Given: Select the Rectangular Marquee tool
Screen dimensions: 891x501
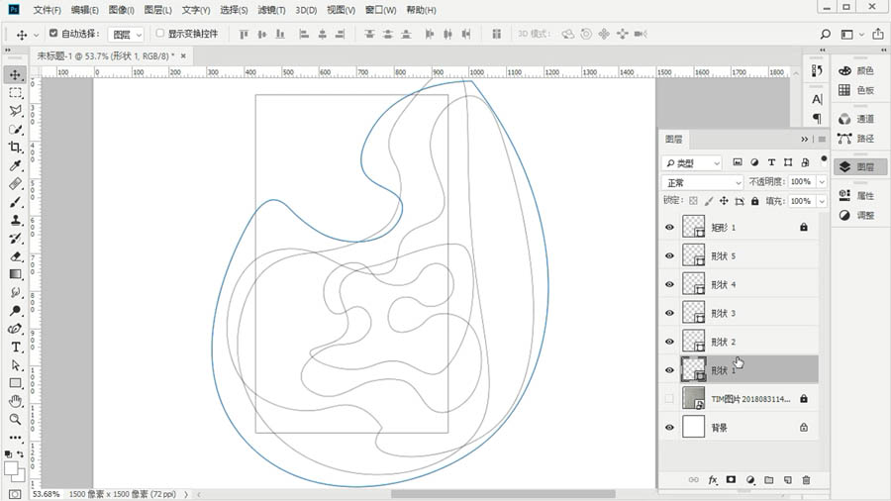Looking at the screenshot, I should pyautogui.click(x=16, y=93).
